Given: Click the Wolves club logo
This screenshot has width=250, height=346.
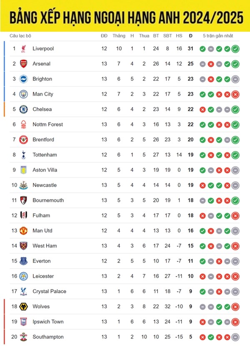Looking at the screenshot, I should coord(24,307).
